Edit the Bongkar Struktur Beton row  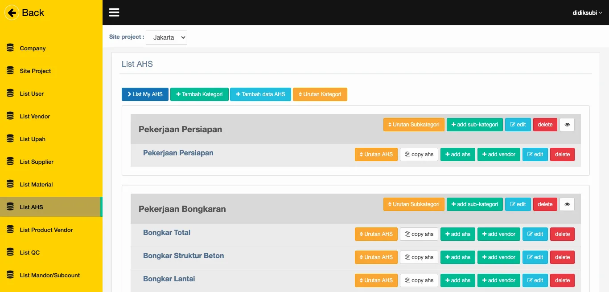coord(535,257)
